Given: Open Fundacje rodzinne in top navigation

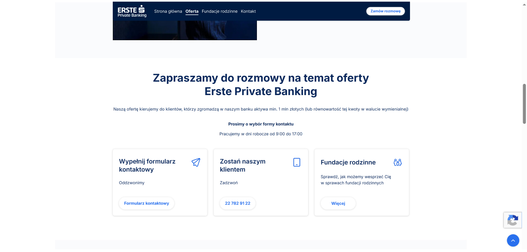Looking at the screenshot, I should 220,11.
